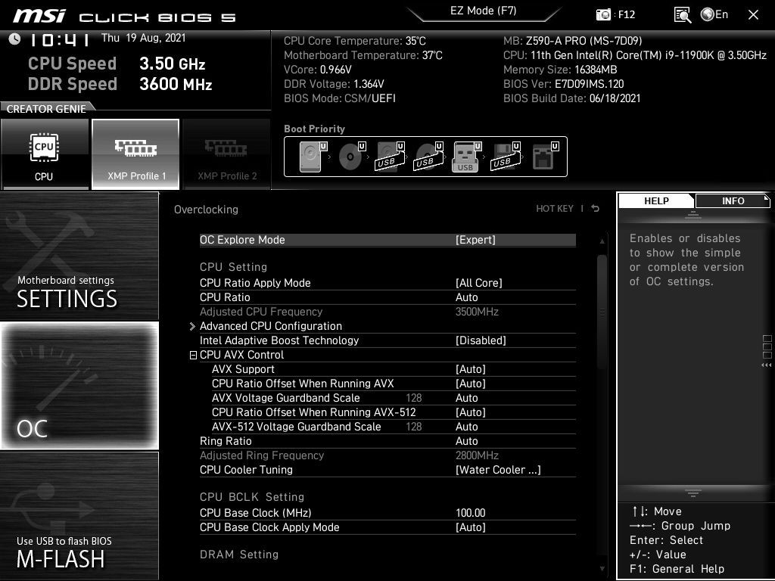Close the BIOS with the X button
The image size is (775, 581).
[753, 15]
